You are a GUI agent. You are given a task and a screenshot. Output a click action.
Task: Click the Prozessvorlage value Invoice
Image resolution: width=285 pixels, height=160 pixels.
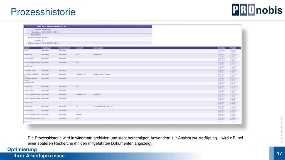tap(45, 37)
